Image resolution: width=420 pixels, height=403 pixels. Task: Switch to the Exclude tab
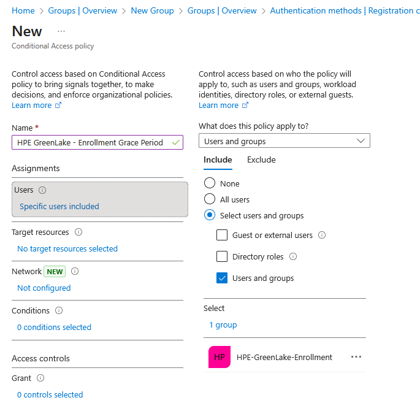click(261, 159)
